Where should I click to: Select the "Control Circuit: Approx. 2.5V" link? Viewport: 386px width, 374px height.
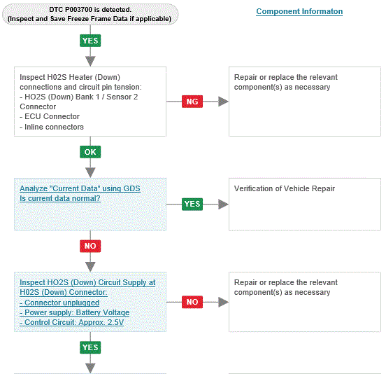click(71, 322)
